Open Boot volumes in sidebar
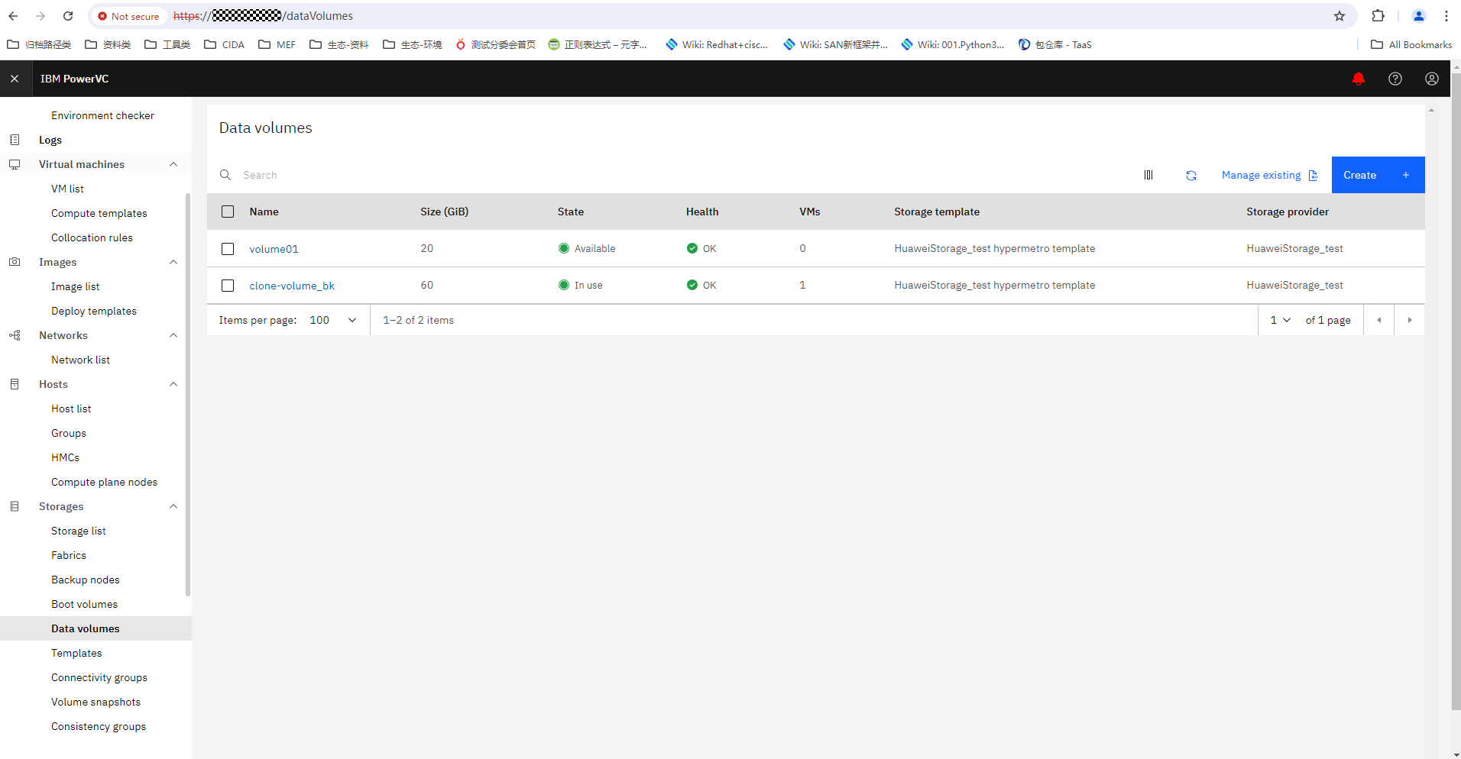This screenshot has width=1461, height=759. pyautogui.click(x=85, y=604)
